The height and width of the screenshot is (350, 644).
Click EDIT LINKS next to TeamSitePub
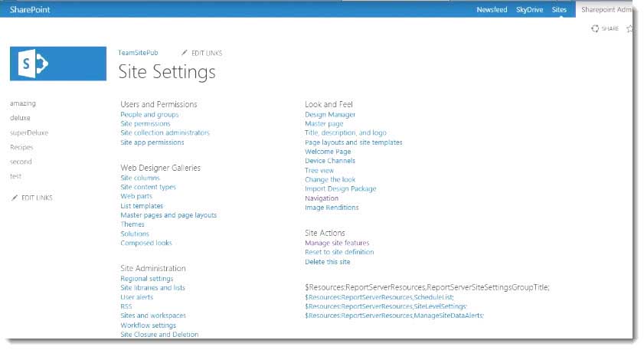pos(207,53)
